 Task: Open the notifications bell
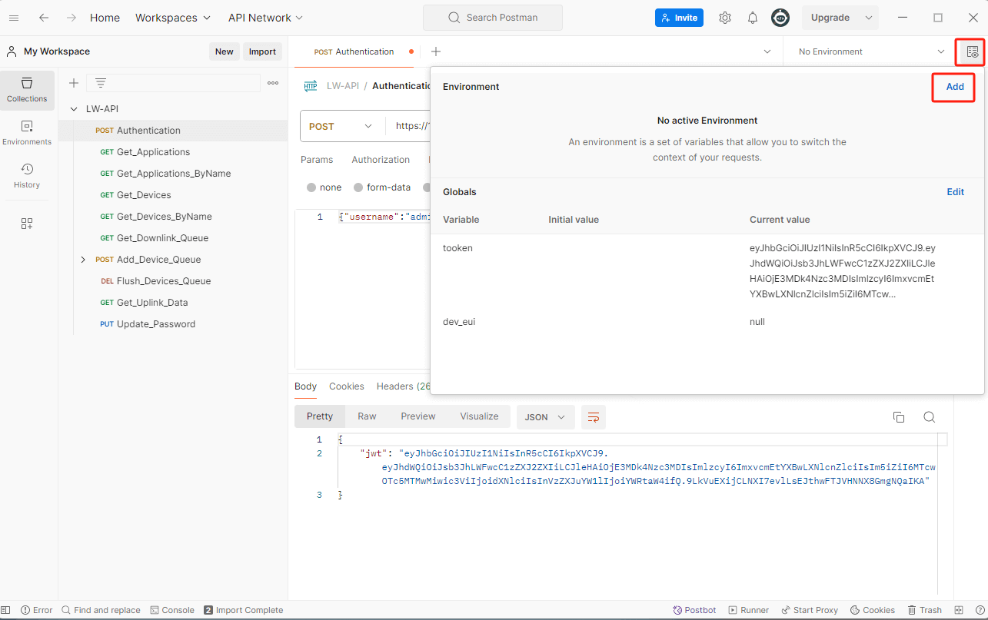pos(753,18)
